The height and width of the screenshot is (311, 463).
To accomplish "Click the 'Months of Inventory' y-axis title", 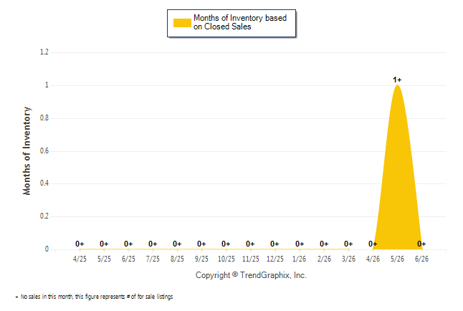I will [27, 151].
